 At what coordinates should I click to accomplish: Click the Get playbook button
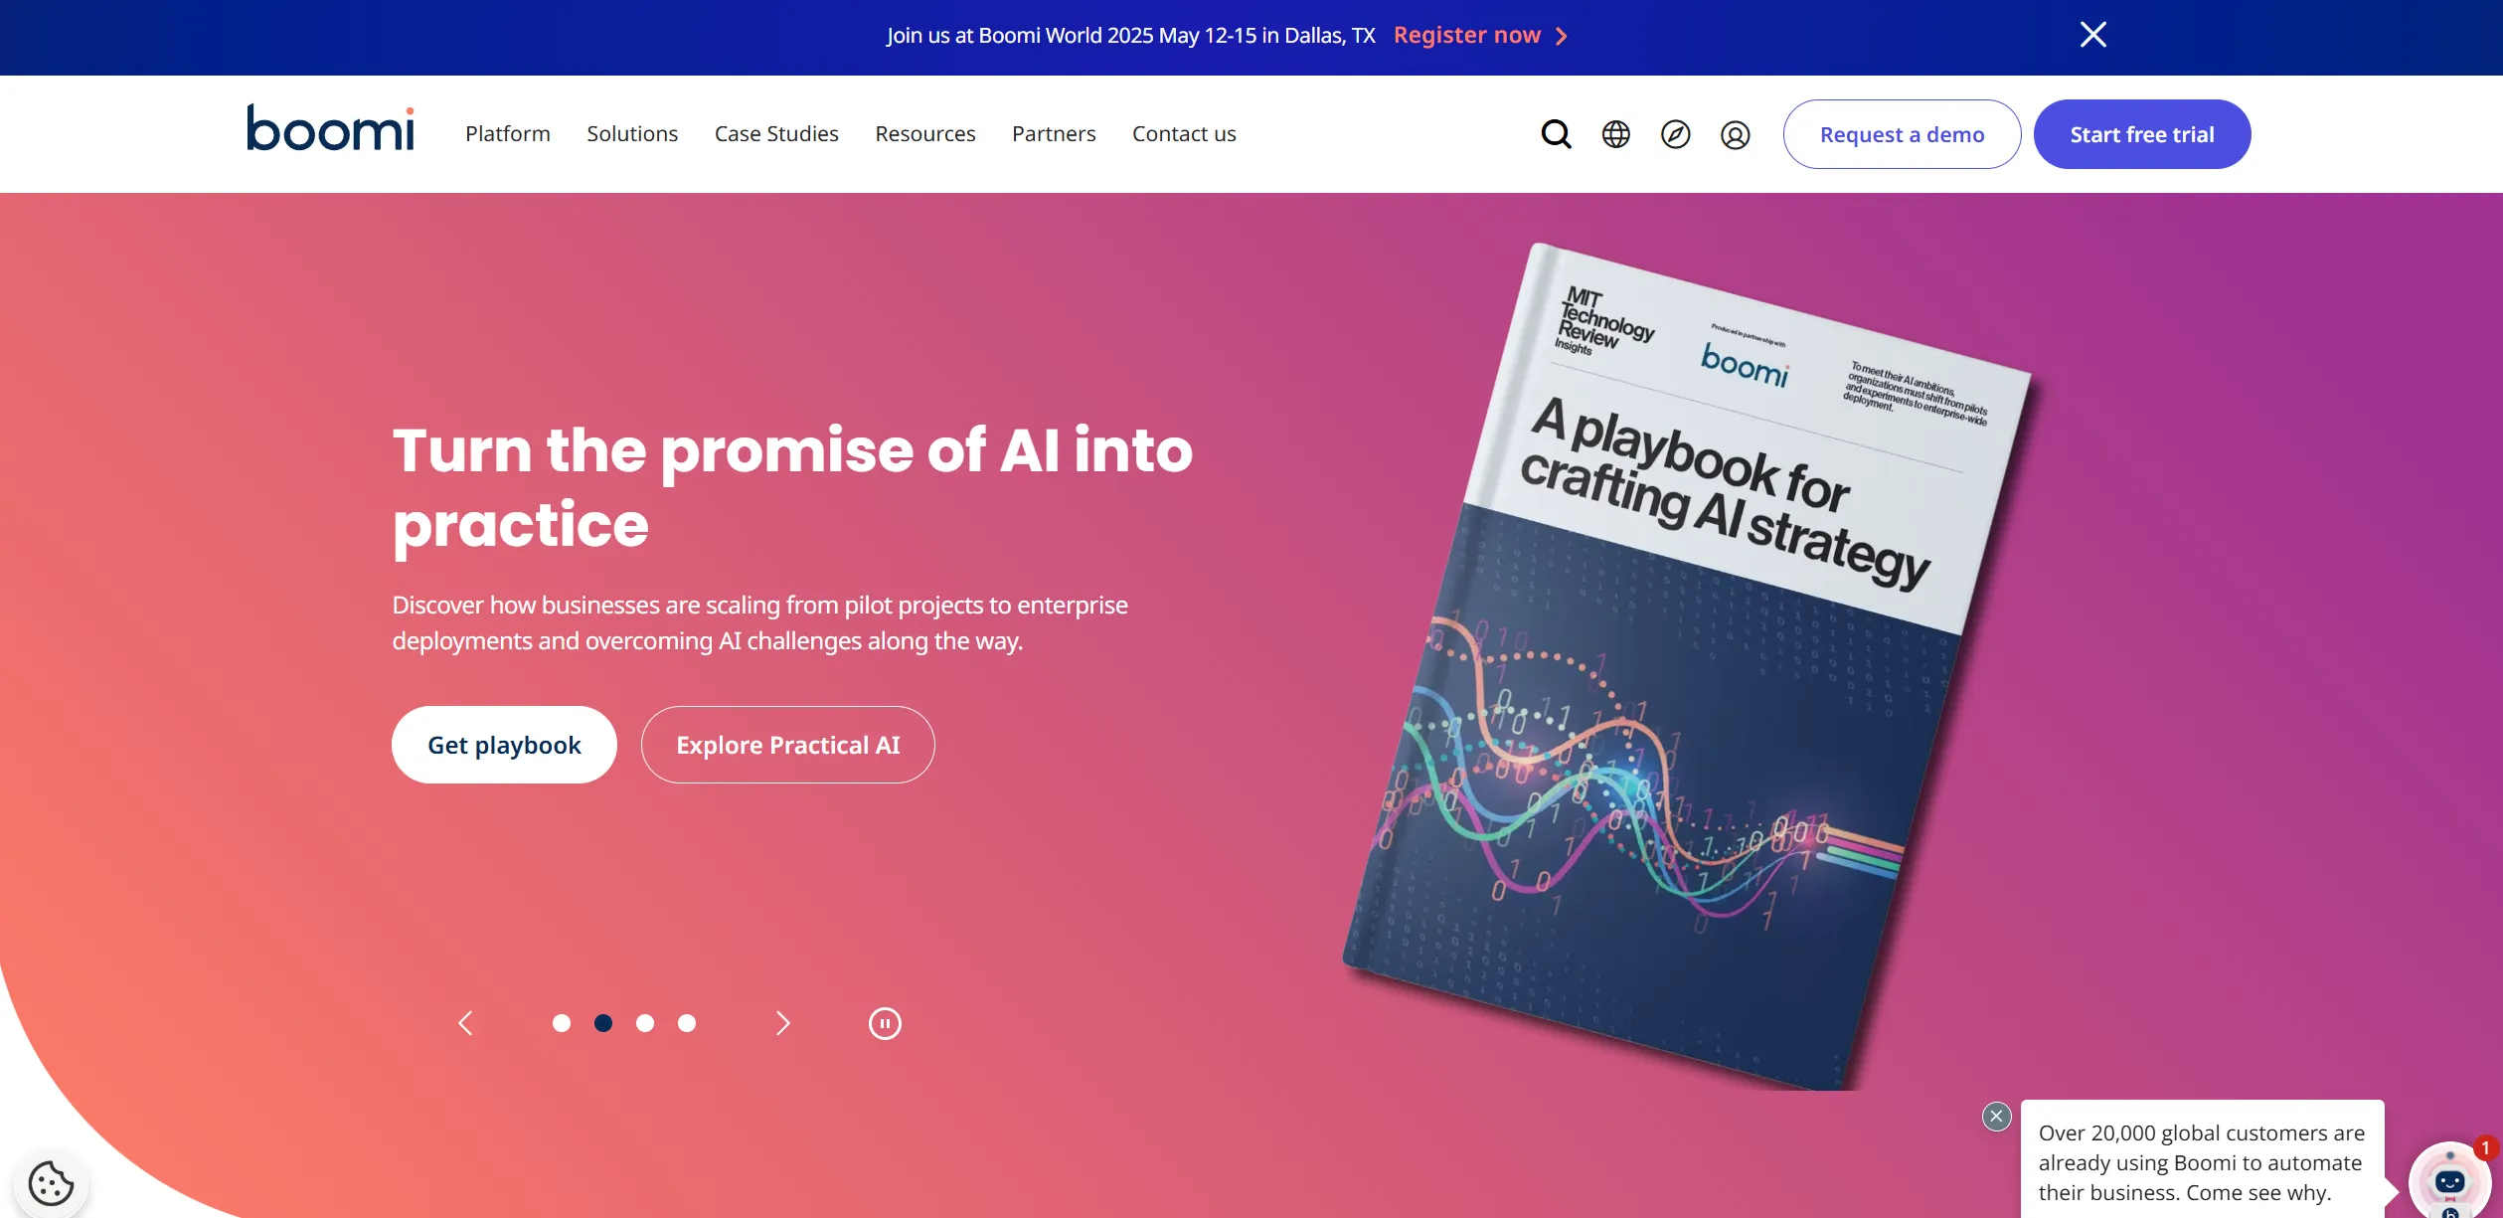pyautogui.click(x=504, y=745)
